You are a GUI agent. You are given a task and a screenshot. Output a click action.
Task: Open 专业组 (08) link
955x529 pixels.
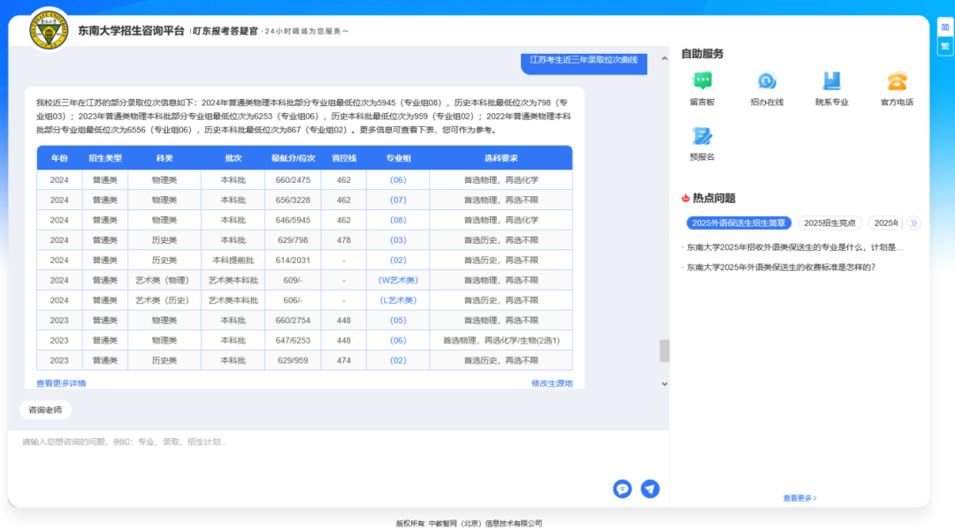pos(398,220)
